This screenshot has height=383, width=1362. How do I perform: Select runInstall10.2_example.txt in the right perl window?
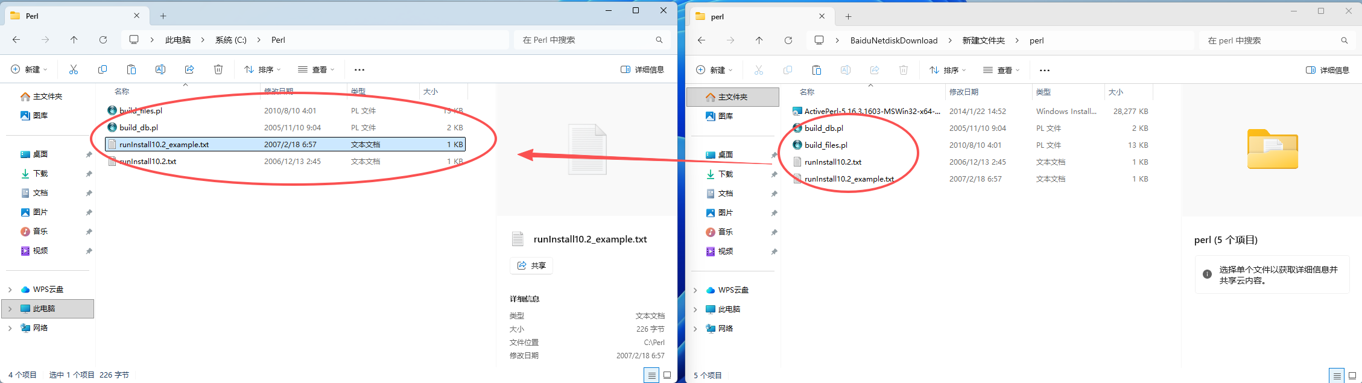point(971,179)
